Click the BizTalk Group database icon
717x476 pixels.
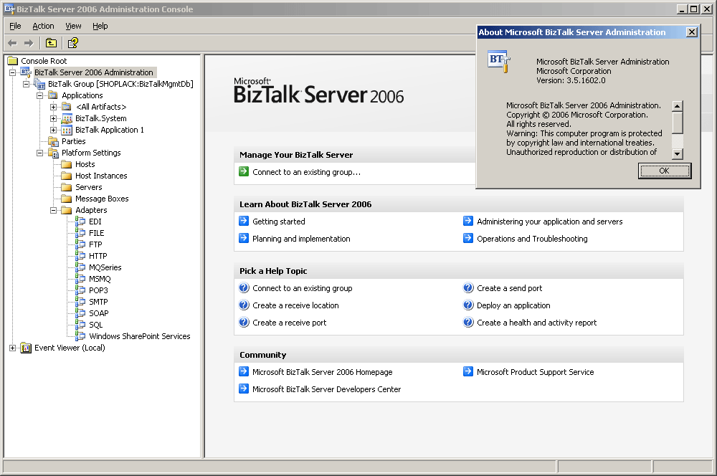[39, 84]
